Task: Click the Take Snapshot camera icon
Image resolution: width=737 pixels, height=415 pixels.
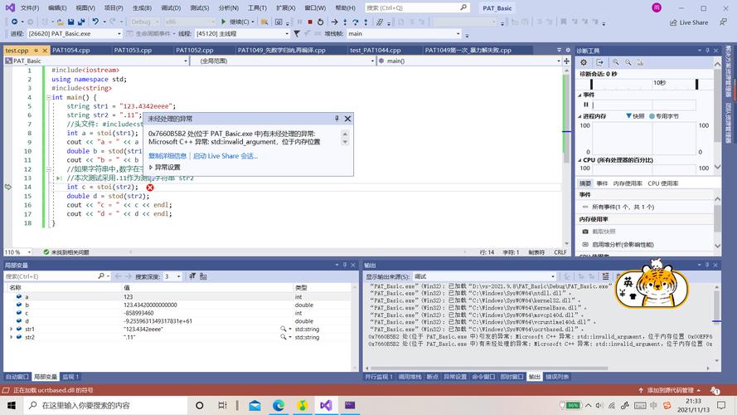Action: (586, 232)
